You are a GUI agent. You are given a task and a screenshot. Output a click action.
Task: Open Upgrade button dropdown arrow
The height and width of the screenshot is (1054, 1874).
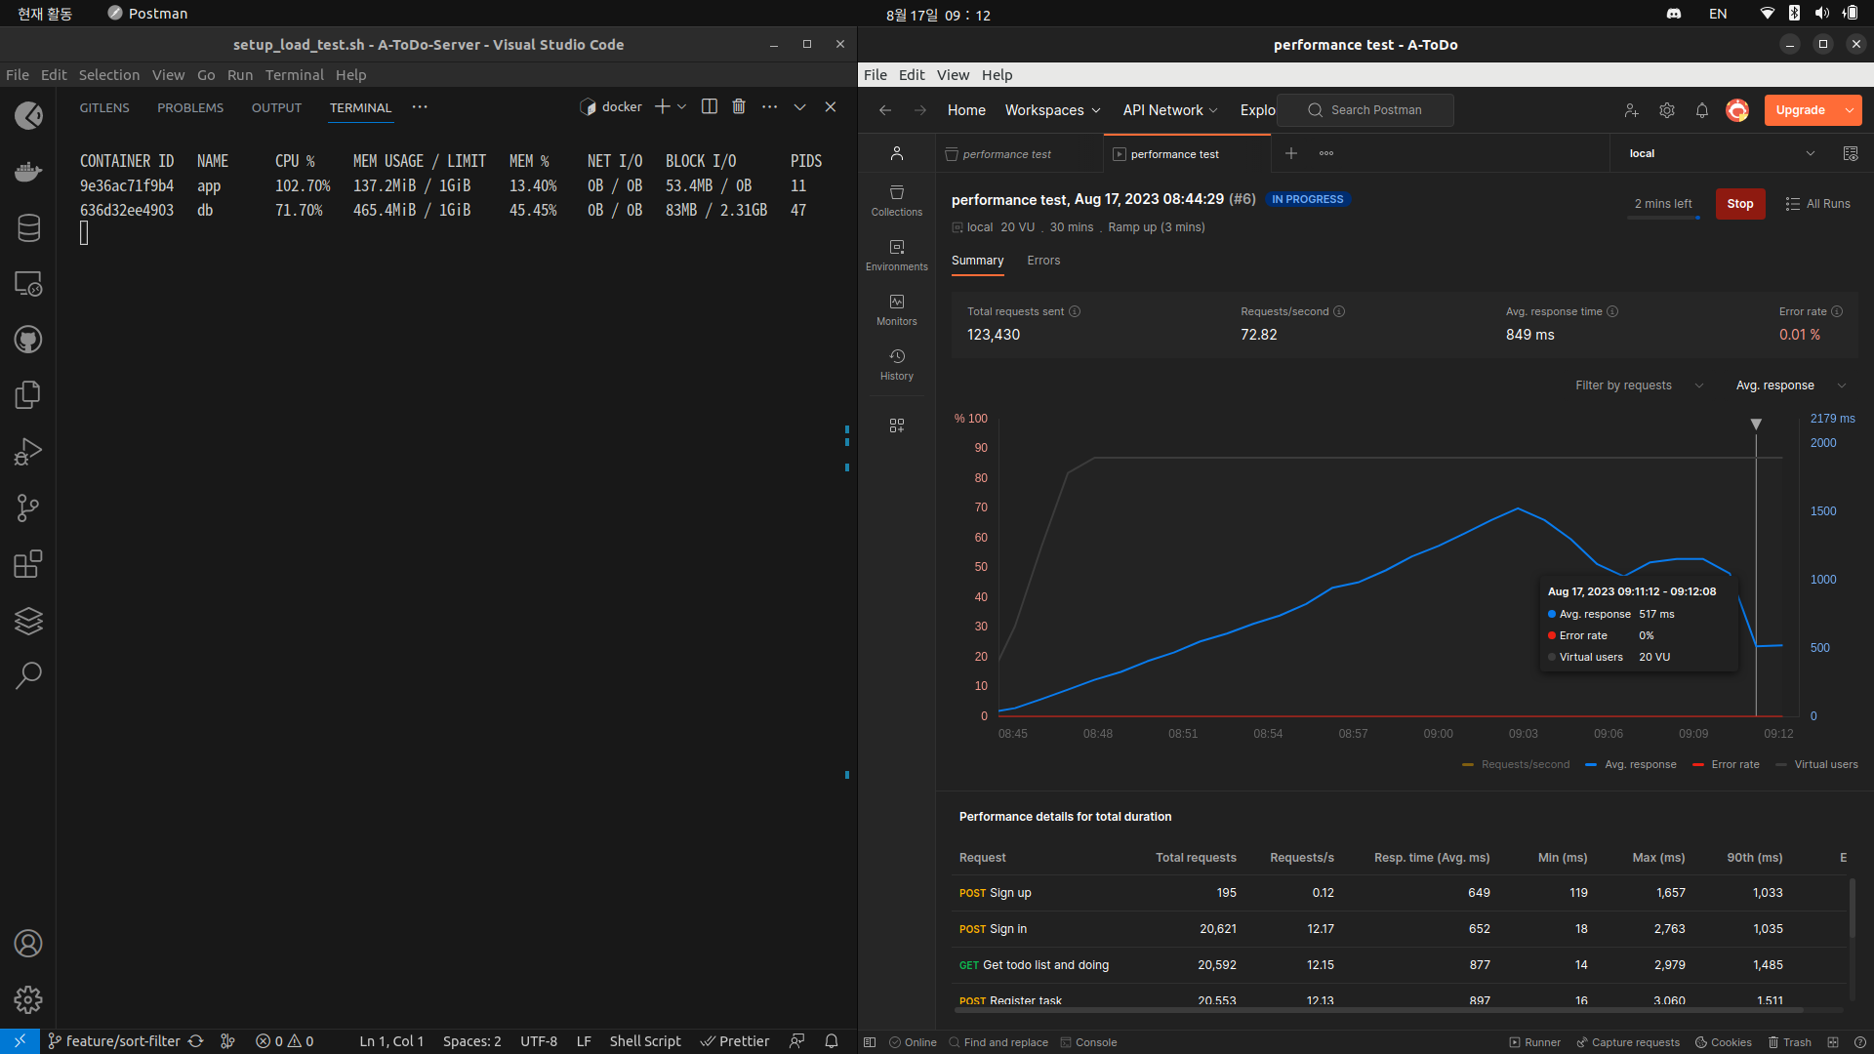click(1850, 110)
